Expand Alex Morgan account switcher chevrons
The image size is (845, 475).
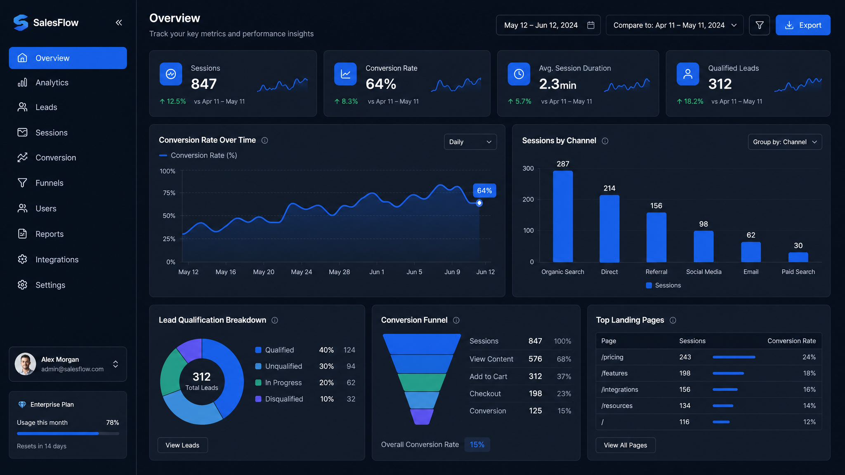click(x=116, y=364)
